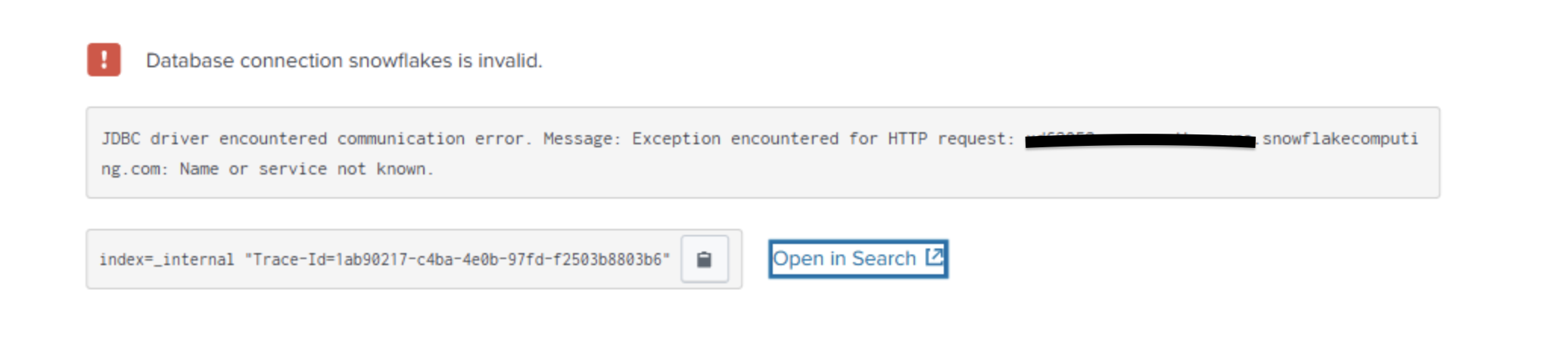Click the word 'snowflakes' in the heading
This screenshot has height=352, width=1544.
coord(400,60)
